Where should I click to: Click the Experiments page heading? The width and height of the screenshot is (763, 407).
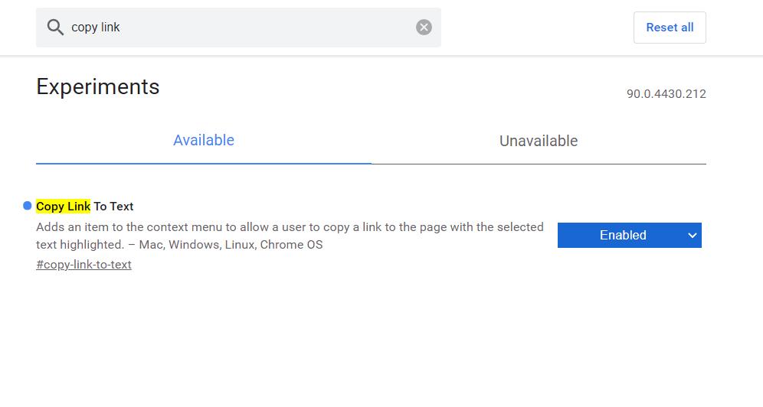tap(98, 87)
